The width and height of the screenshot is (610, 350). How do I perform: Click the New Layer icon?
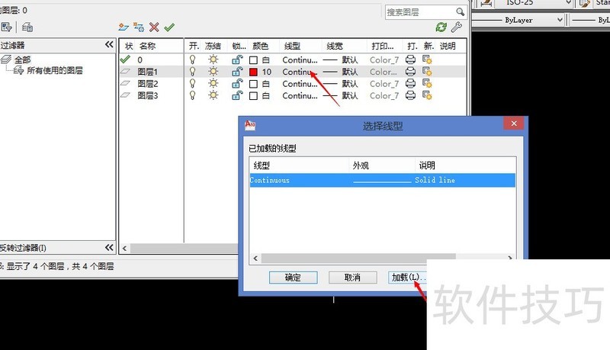coord(124,27)
